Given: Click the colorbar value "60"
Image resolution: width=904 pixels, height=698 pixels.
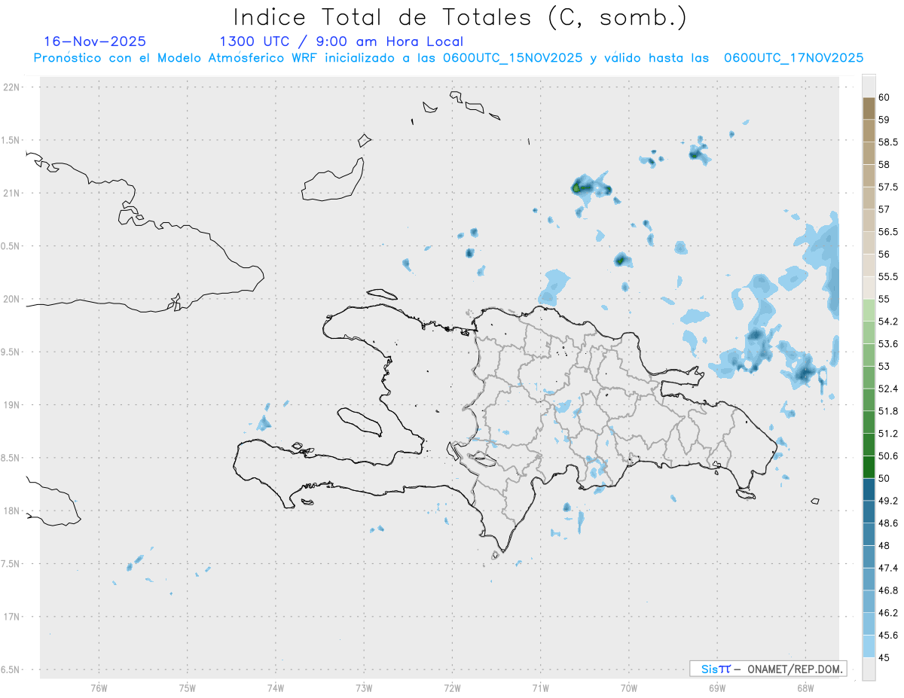Looking at the screenshot, I should point(884,97).
